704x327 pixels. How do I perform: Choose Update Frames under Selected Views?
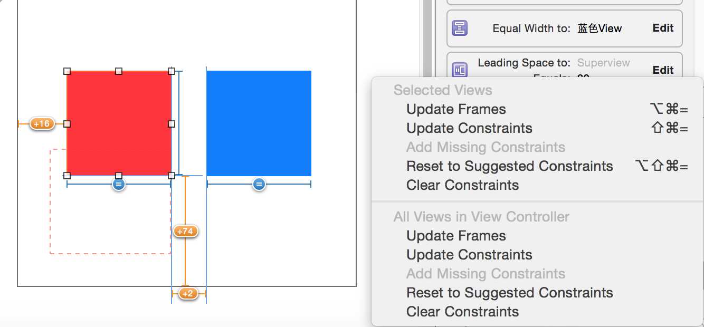click(x=456, y=109)
